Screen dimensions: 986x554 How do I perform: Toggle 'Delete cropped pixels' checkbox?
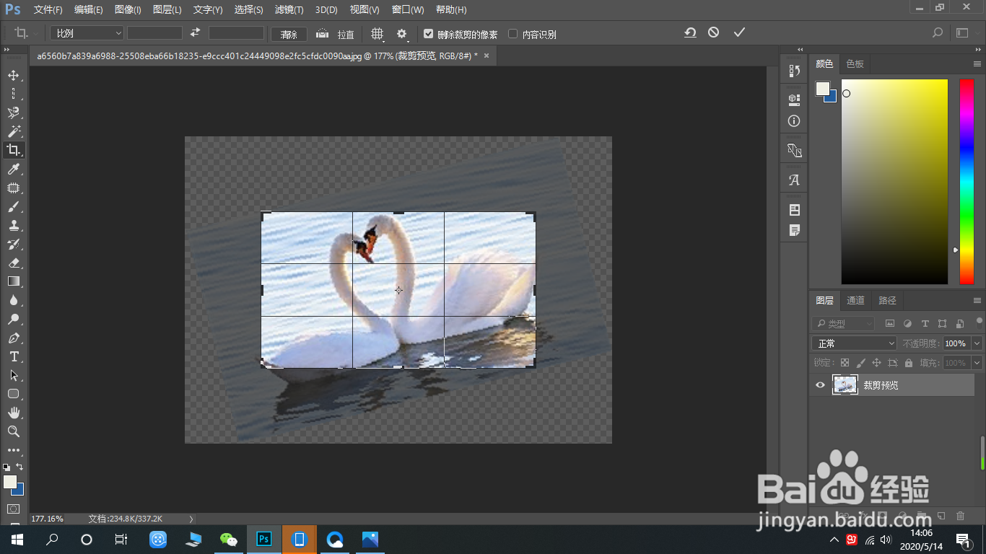click(428, 34)
